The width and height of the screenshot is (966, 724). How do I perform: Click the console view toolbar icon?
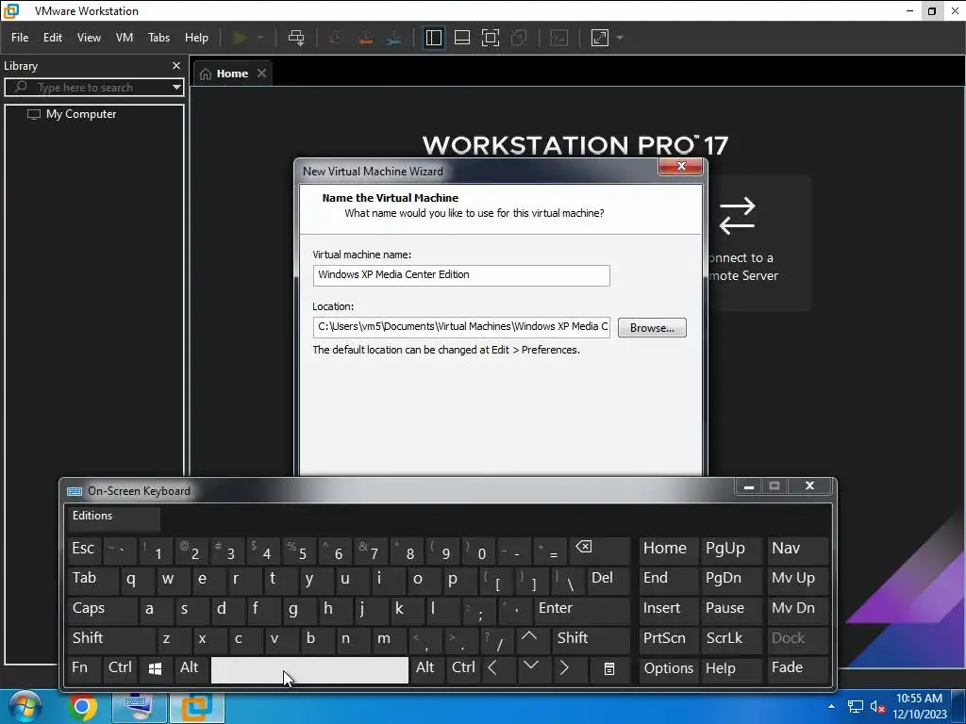[558, 38]
